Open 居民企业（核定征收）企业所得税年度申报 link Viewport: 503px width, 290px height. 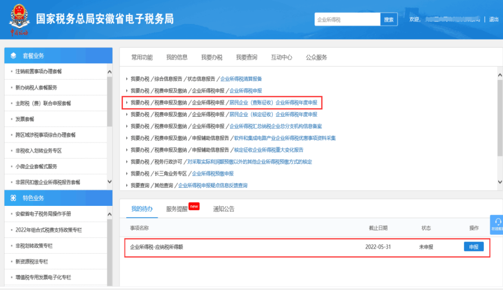[x=273, y=114]
